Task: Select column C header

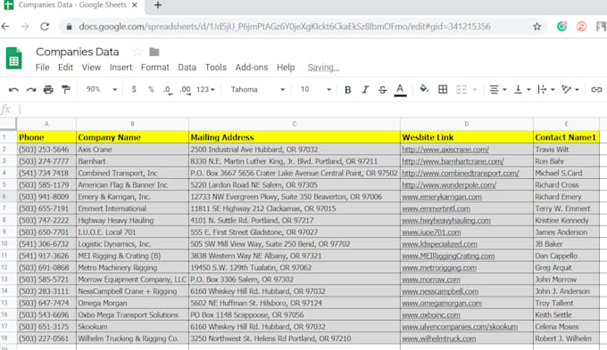Action: tap(295, 124)
